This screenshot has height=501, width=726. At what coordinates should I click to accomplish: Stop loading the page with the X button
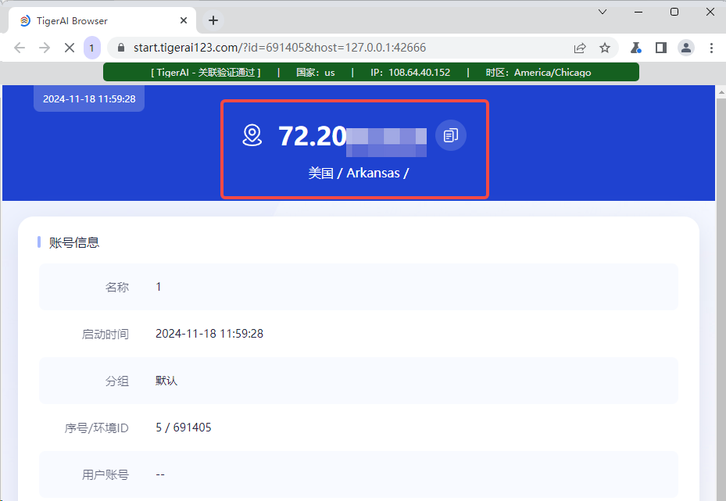[70, 48]
